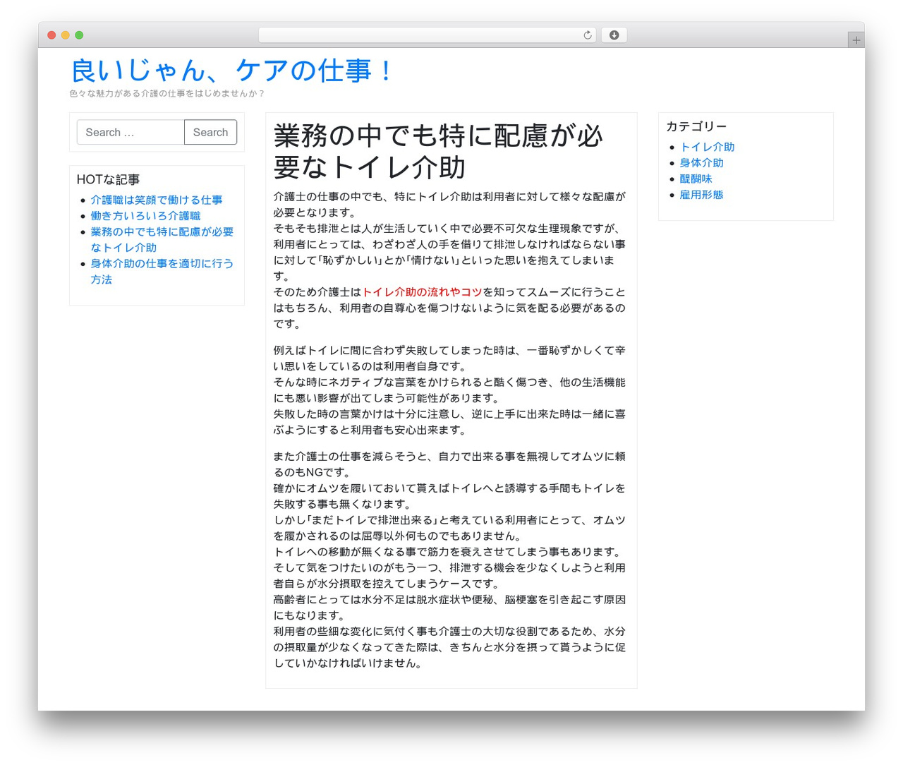903x765 pixels.
Task: Close the browser window with the red button
Action: [51, 35]
